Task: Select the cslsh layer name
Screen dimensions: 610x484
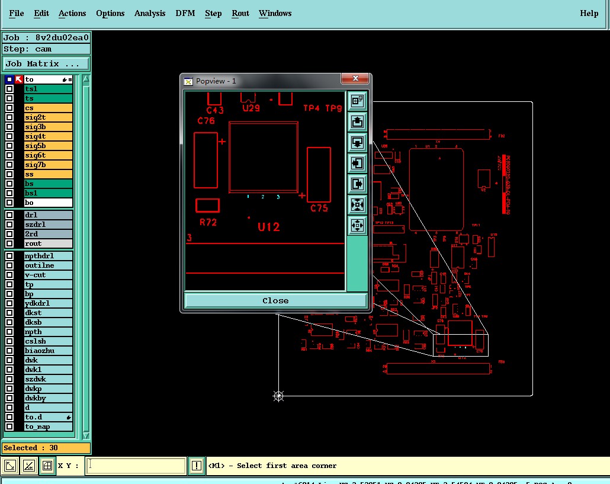Action: (48, 341)
